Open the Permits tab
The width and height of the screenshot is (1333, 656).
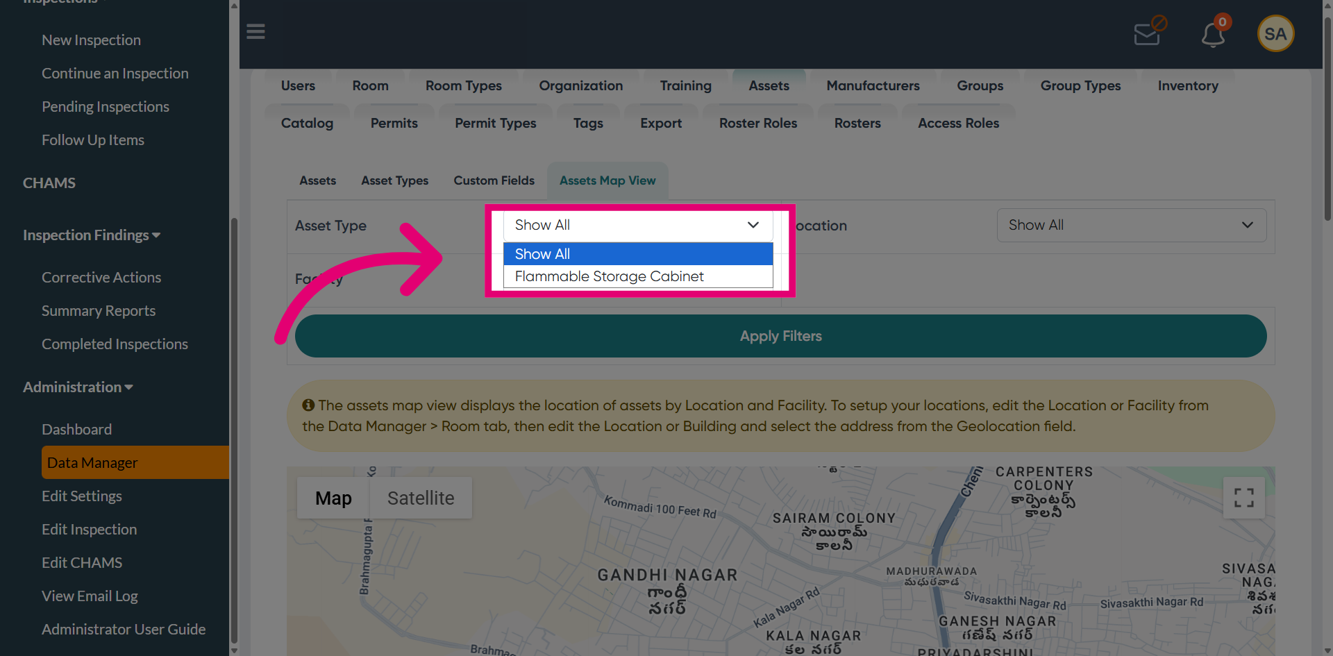(x=394, y=123)
